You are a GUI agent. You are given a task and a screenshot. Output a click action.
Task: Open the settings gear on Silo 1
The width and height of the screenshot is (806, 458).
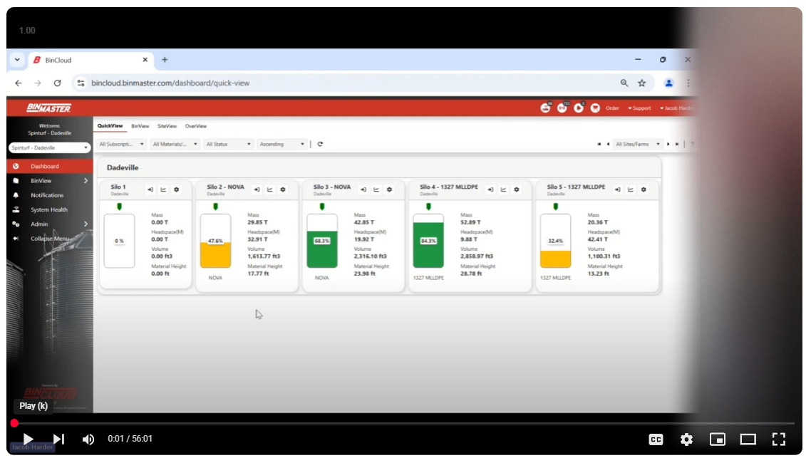[176, 189]
